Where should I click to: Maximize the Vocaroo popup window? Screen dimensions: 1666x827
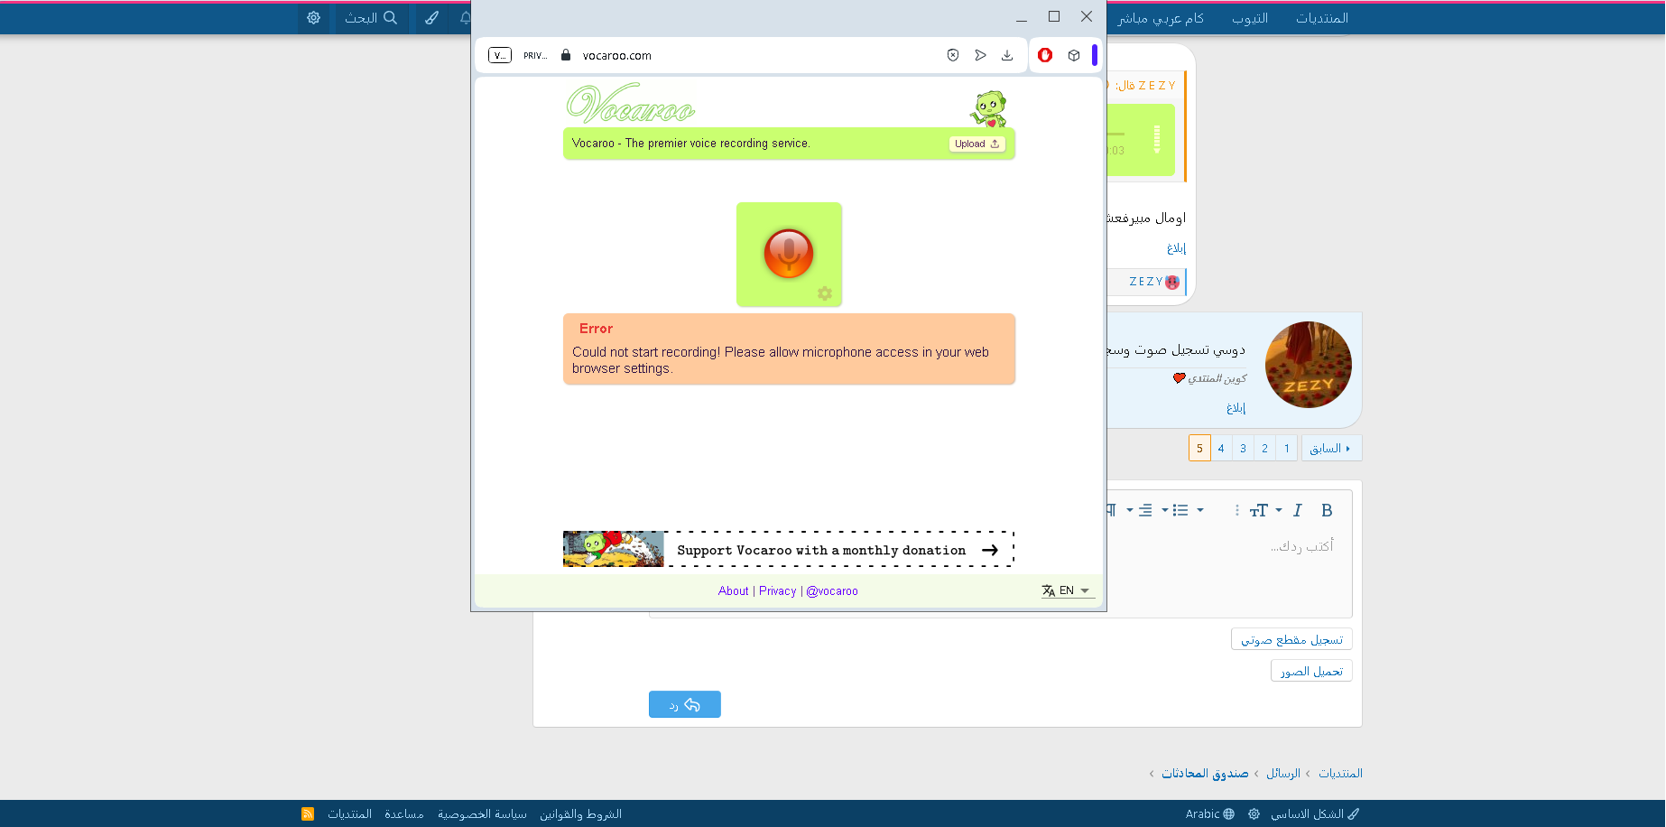click(1054, 16)
